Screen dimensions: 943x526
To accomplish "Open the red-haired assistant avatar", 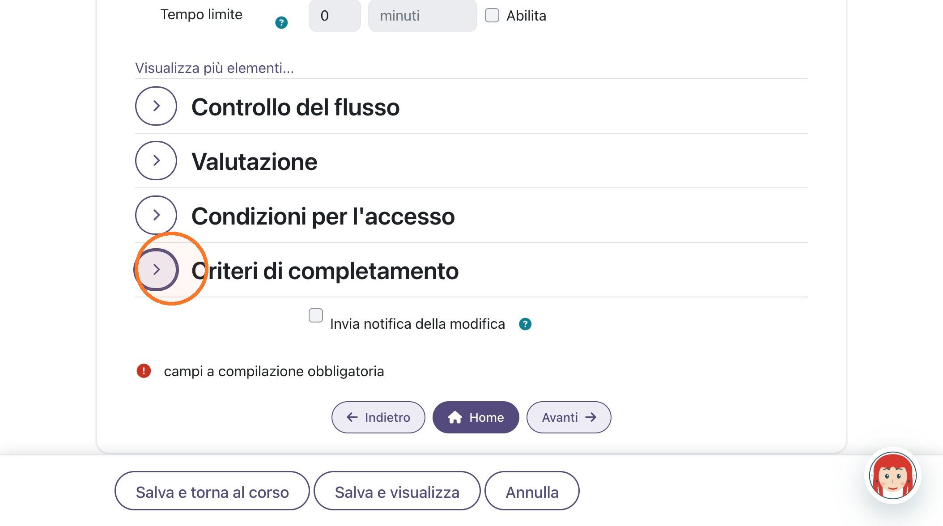I will [892, 476].
